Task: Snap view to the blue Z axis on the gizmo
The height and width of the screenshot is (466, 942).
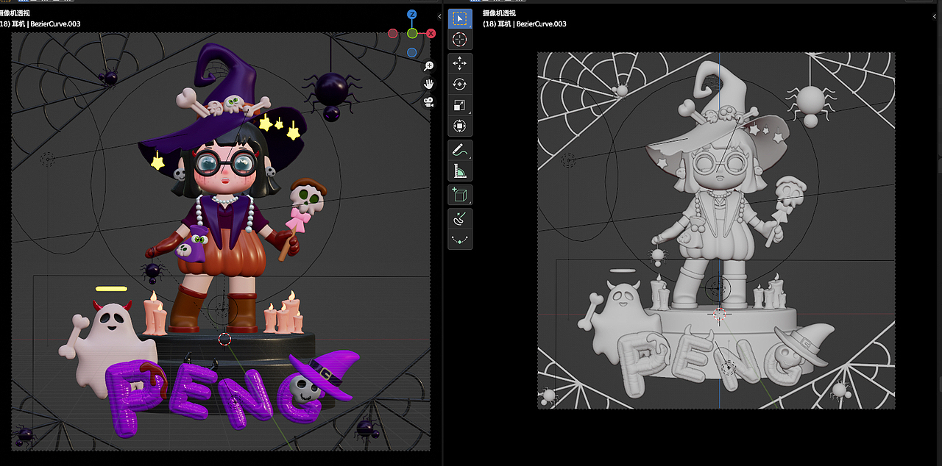Action: [x=412, y=15]
